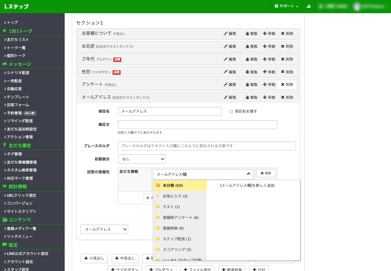Viewport: 391px width, 271px height.
Task: Click the プレースホルダ text input
Action: coord(207,146)
